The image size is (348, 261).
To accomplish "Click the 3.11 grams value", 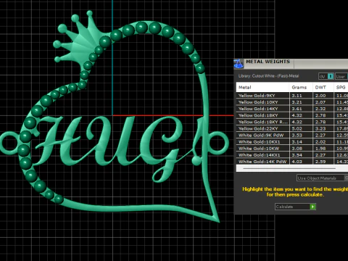I will (297, 96).
